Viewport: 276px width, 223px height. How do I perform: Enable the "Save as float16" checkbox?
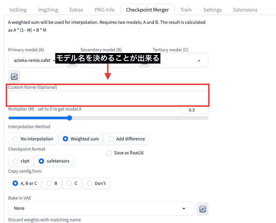109,153
